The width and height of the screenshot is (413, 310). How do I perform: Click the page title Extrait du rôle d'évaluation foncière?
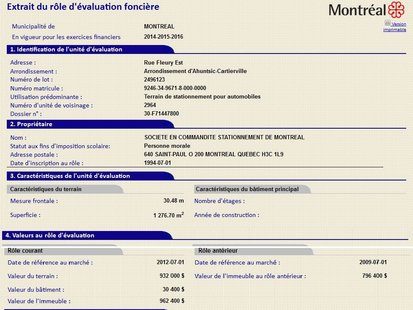pyautogui.click(x=83, y=7)
